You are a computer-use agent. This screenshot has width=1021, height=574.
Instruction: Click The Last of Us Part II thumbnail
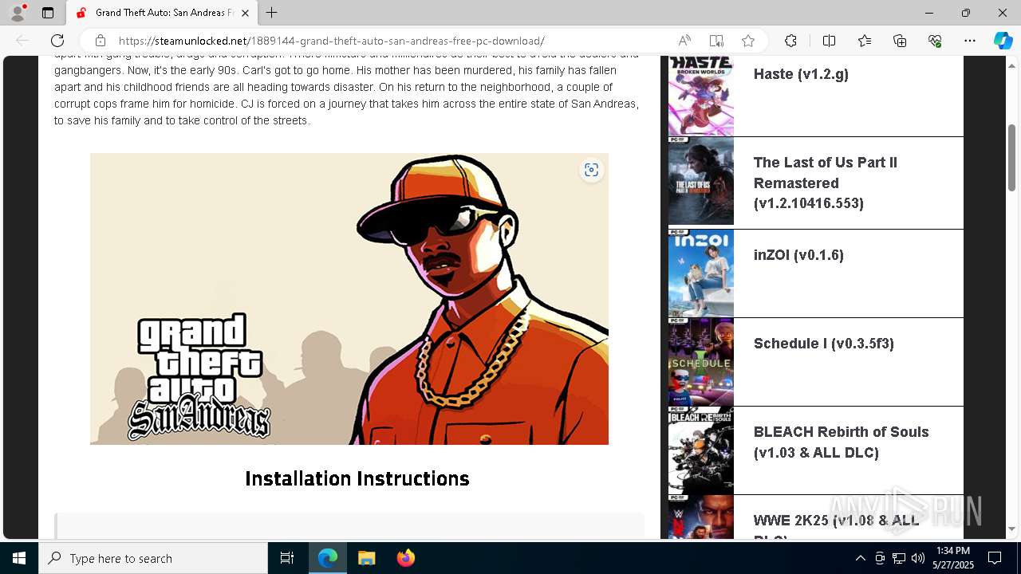(x=700, y=182)
